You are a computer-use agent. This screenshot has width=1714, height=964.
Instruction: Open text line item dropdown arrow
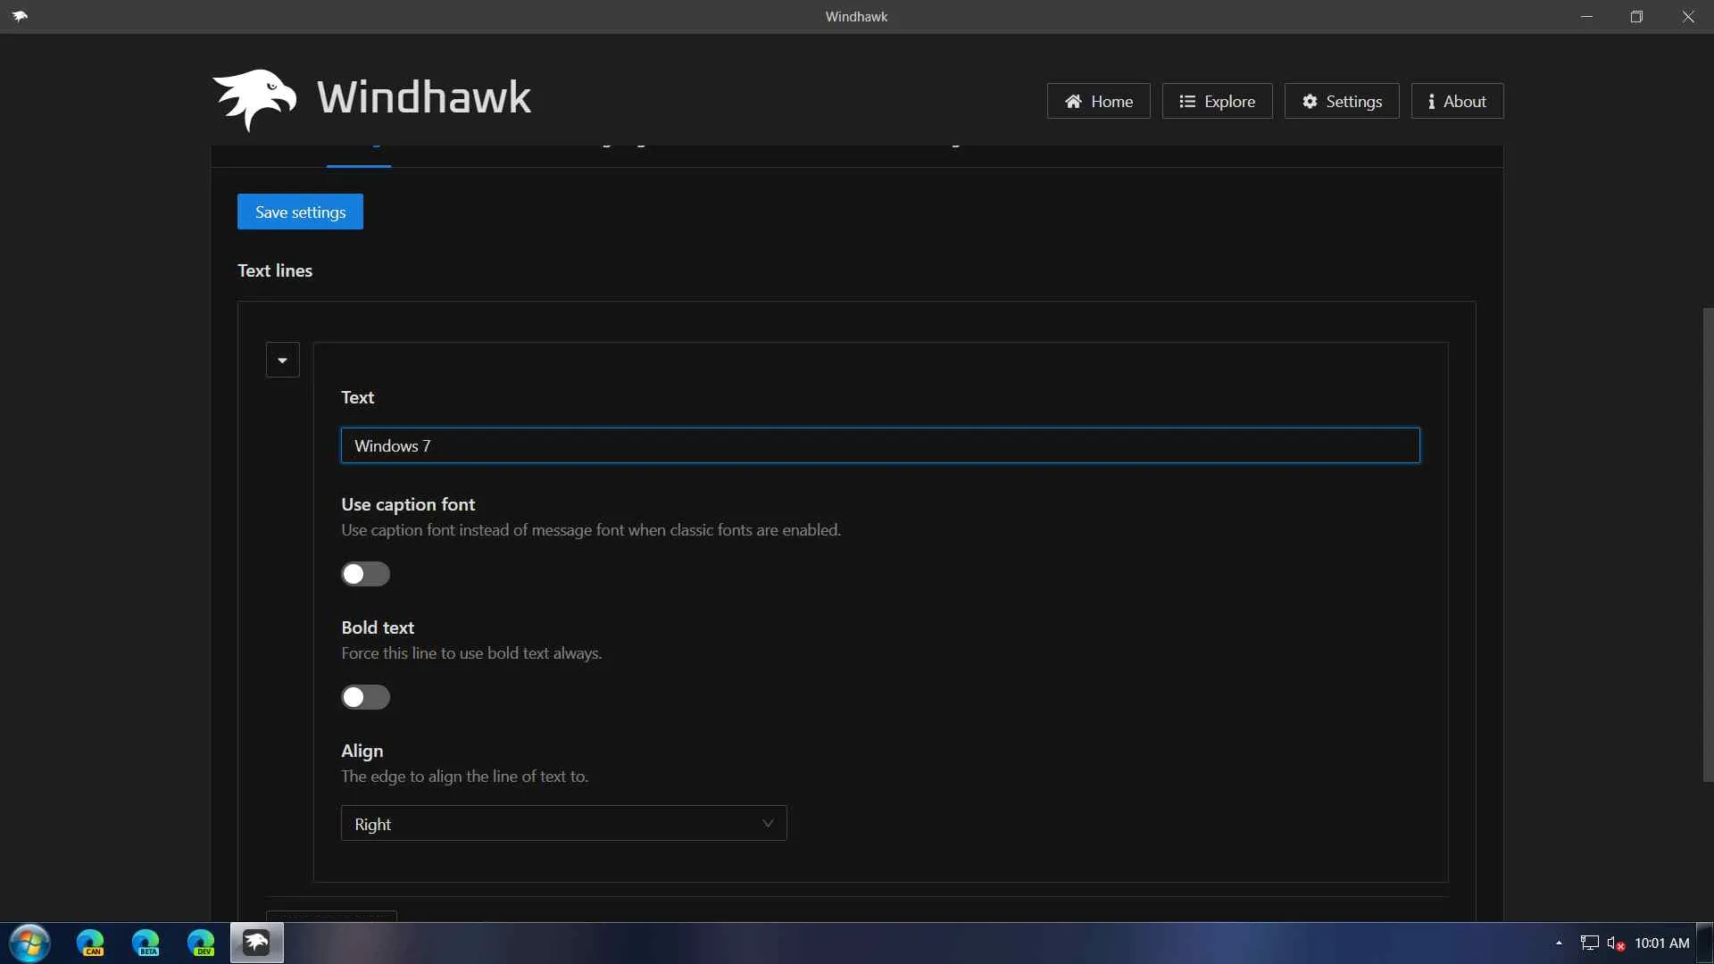(x=282, y=360)
